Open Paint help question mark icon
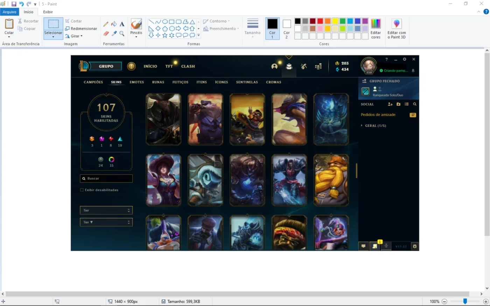 point(486,12)
